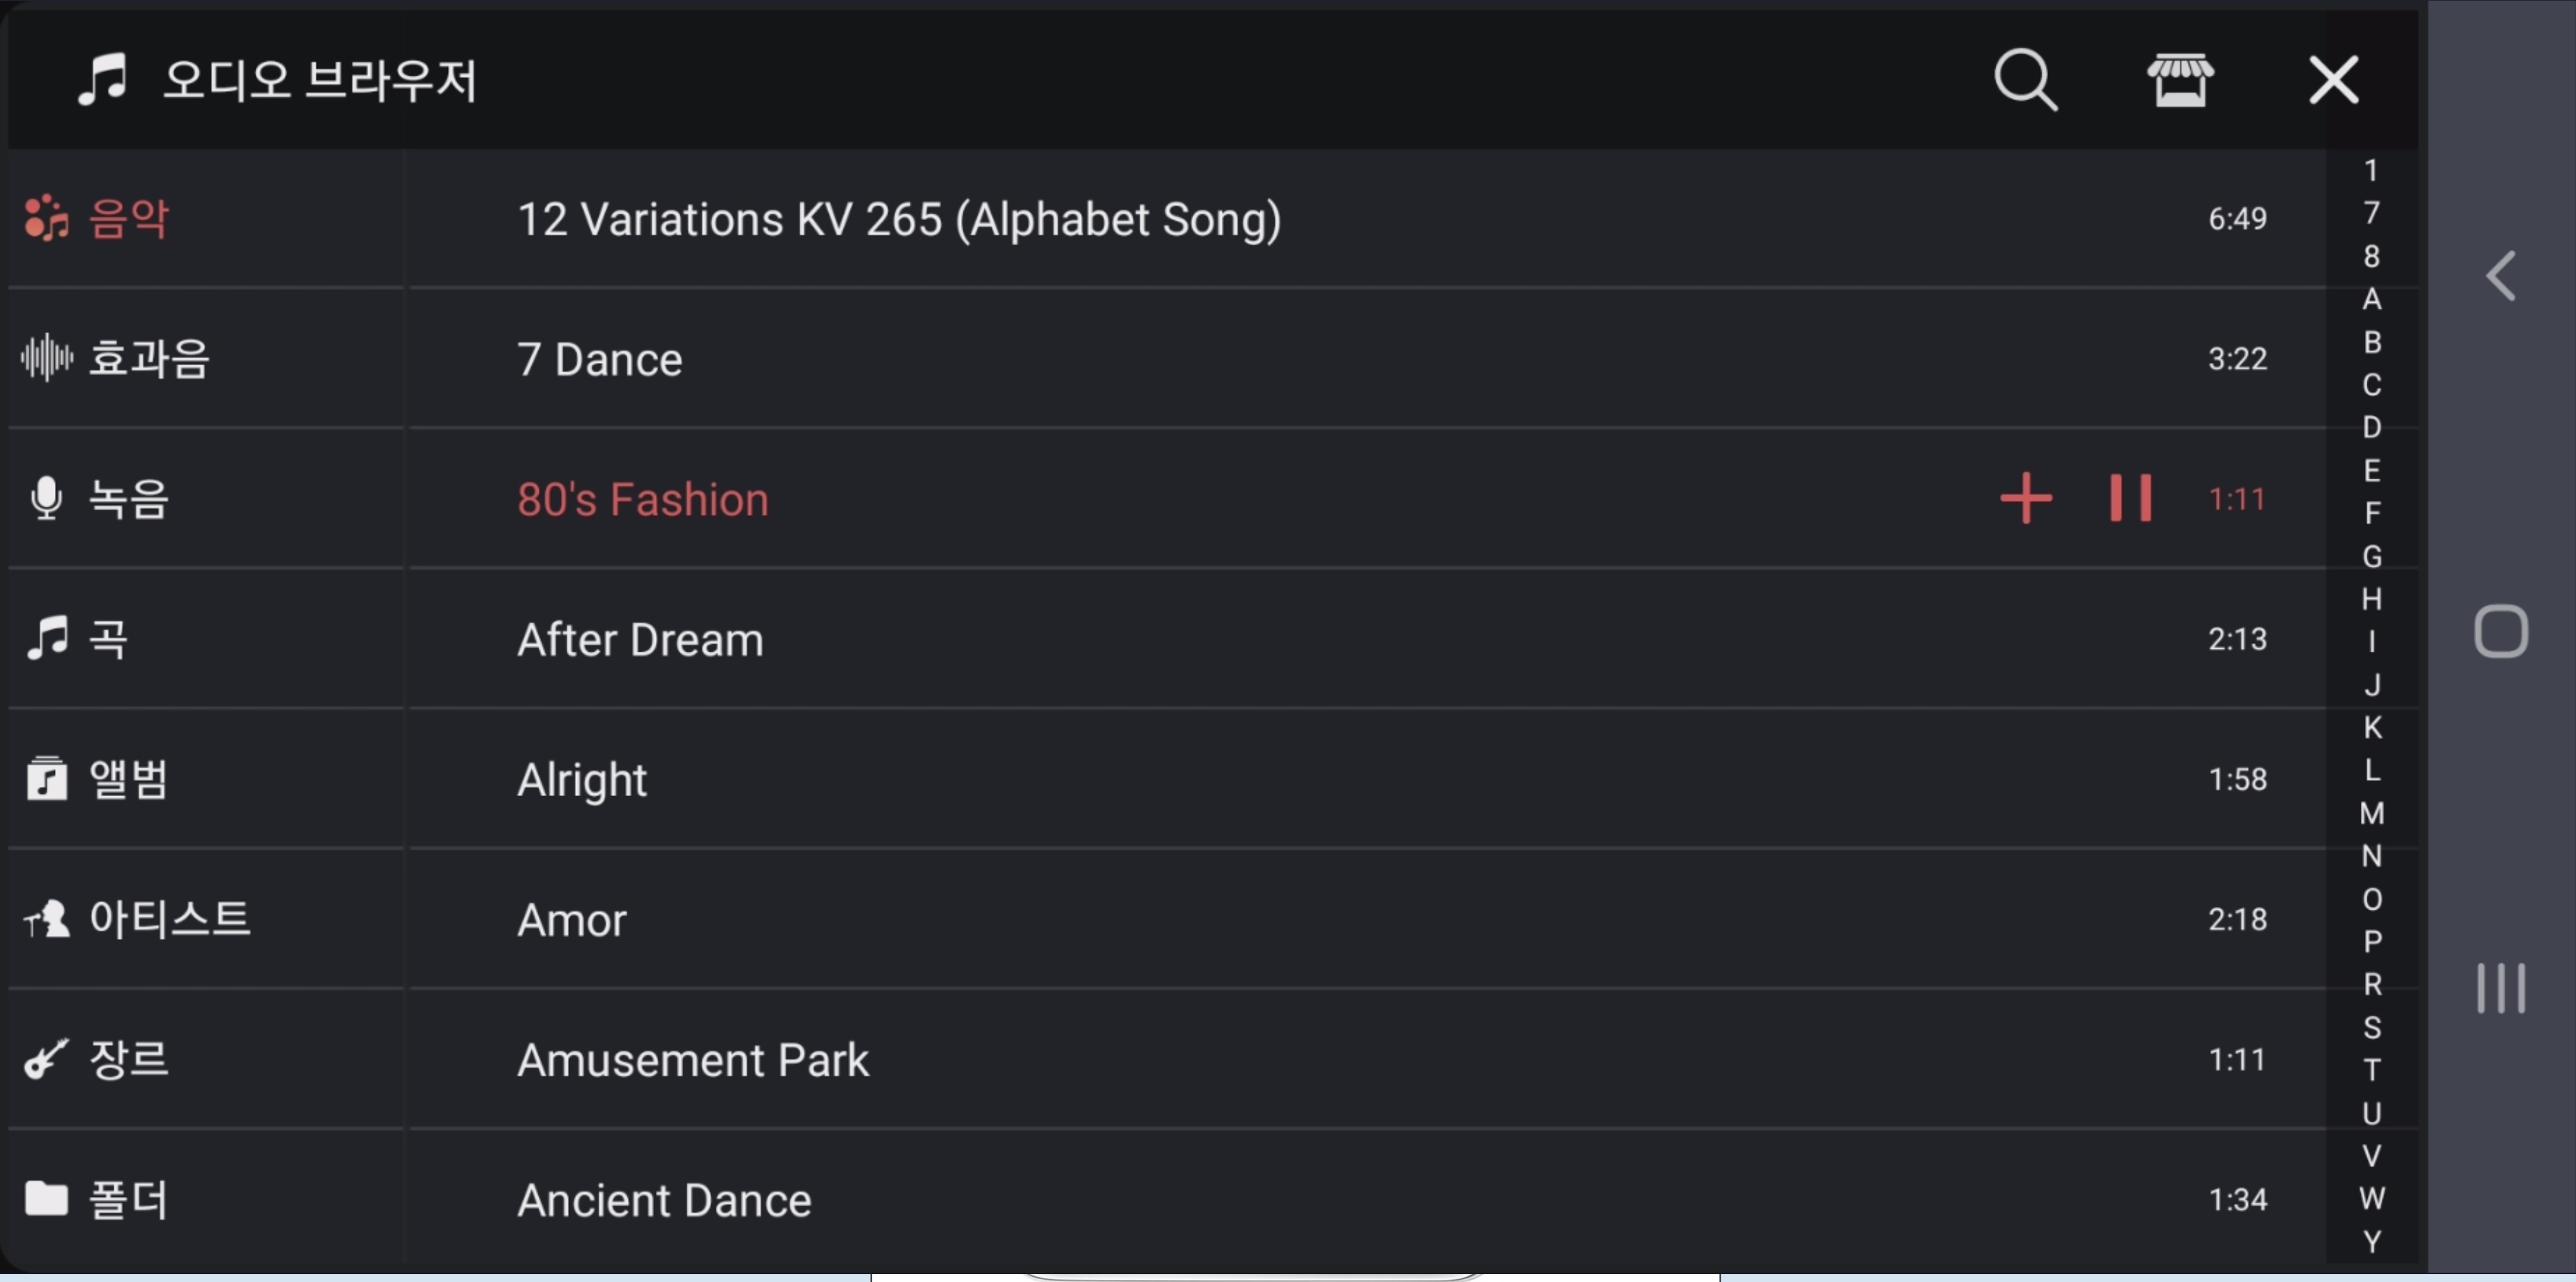Screen dimensions: 2576x1282
Task: Jump to letter S in index
Action: (2371, 1027)
